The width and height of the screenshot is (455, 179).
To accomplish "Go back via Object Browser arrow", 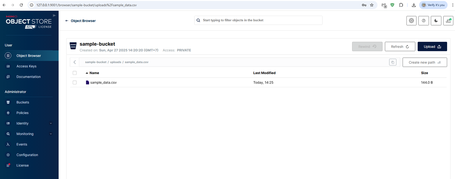I will (67, 21).
